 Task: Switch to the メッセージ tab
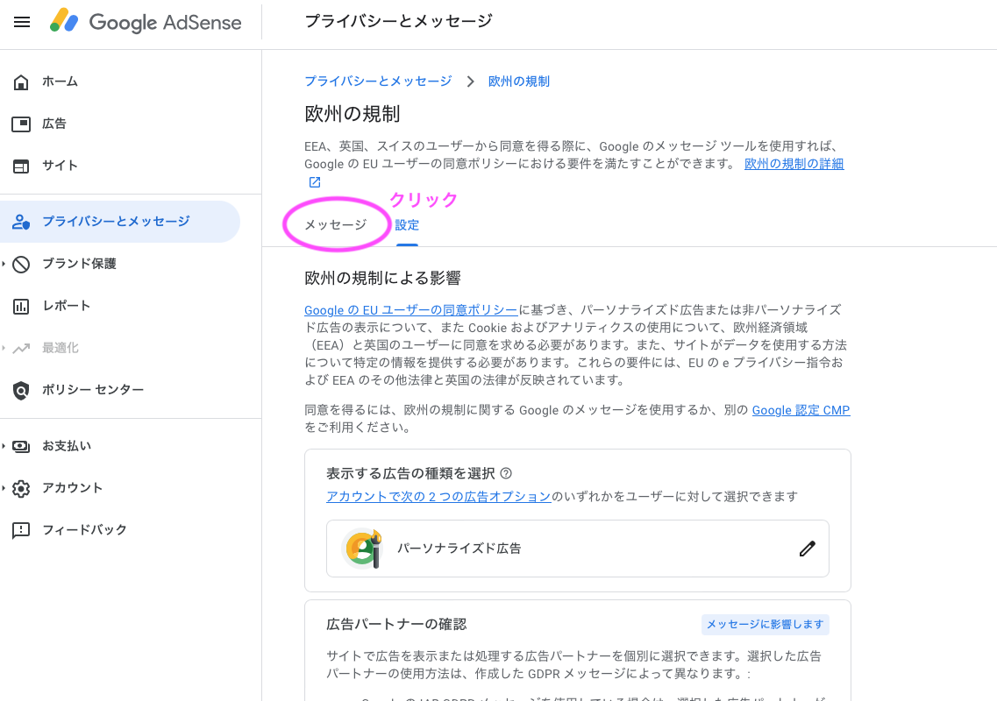pos(336,225)
